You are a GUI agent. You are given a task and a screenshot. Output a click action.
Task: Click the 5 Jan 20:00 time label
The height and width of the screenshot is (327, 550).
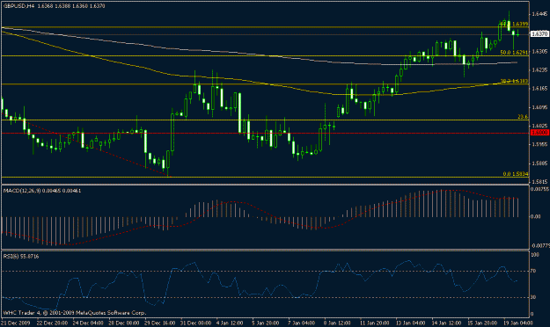coord(266,323)
